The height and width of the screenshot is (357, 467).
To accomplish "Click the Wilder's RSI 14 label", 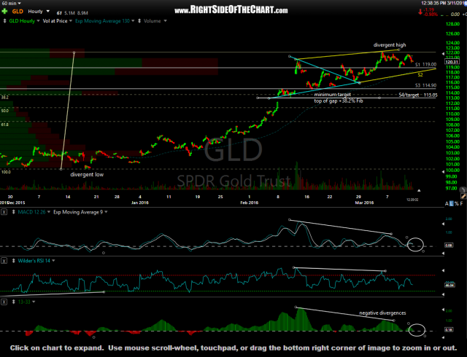I will [x=34, y=261].
